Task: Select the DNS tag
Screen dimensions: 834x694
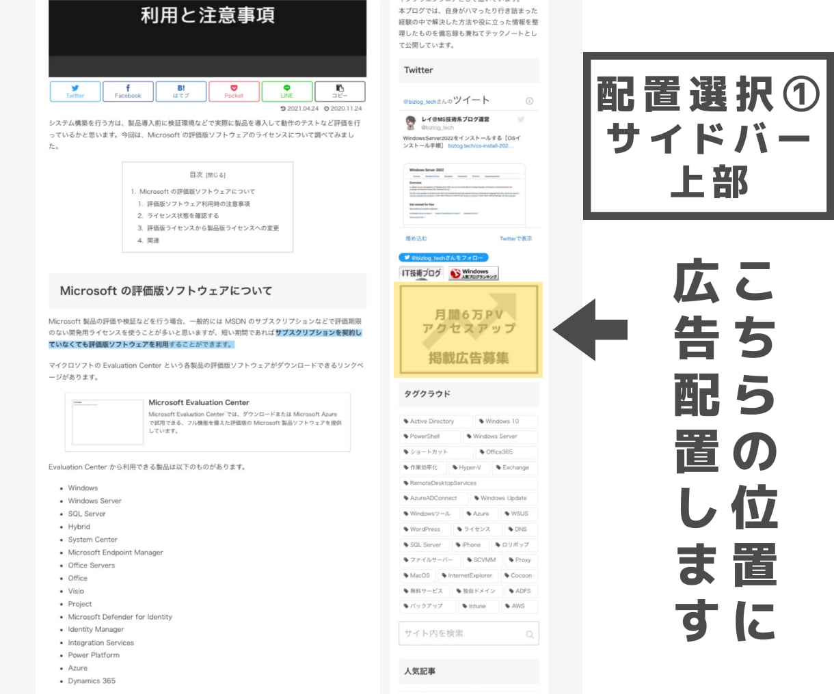Action: point(521,529)
